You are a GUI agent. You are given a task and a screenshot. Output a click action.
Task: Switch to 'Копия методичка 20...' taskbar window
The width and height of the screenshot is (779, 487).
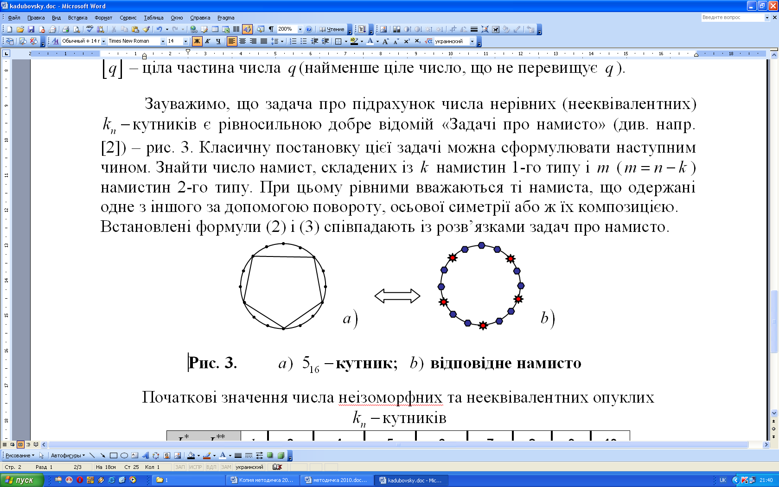pyautogui.click(x=262, y=480)
